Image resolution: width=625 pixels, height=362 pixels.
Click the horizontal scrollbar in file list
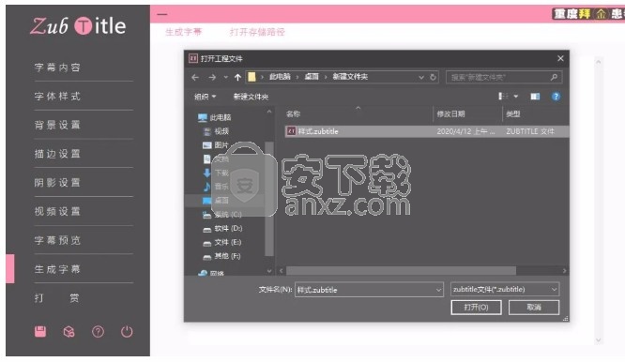pyautogui.click(x=401, y=271)
